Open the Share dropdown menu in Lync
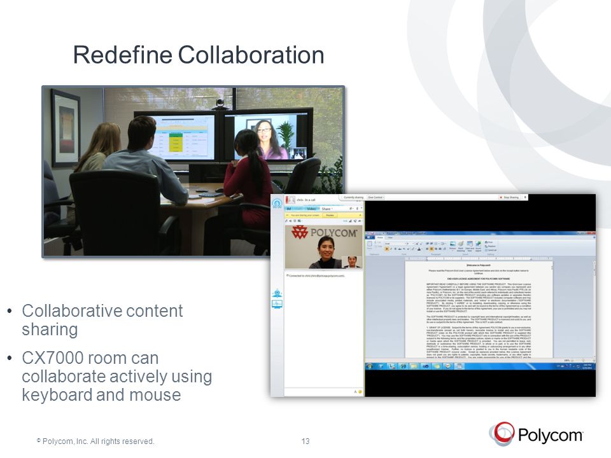Viewport: 611px width, 458px height. pyautogui.click(x=326, y=209)
